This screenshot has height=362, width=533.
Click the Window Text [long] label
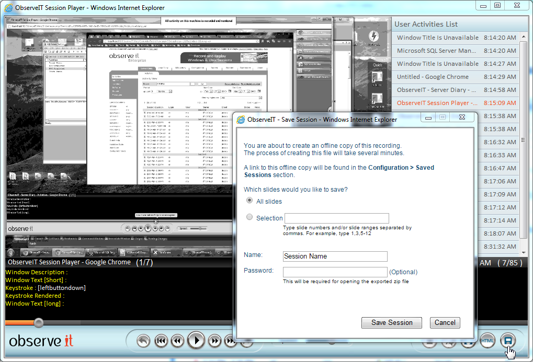pos(35,303)
